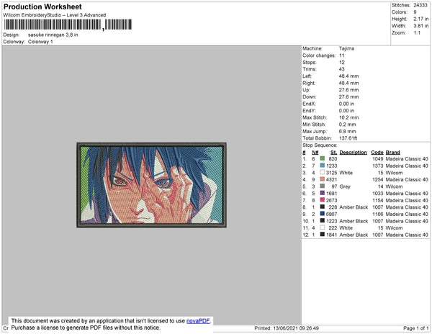Click the Min Stitch value '0.2 mm'

348,125
